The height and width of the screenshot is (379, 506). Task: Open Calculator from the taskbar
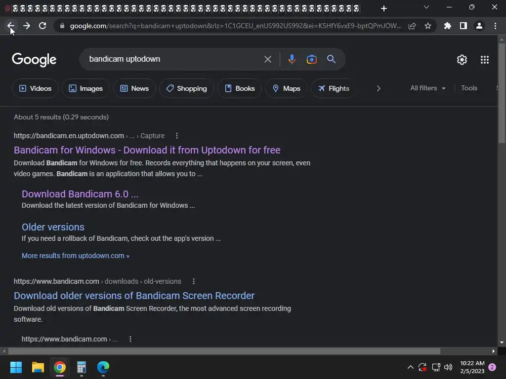point(82,367)
